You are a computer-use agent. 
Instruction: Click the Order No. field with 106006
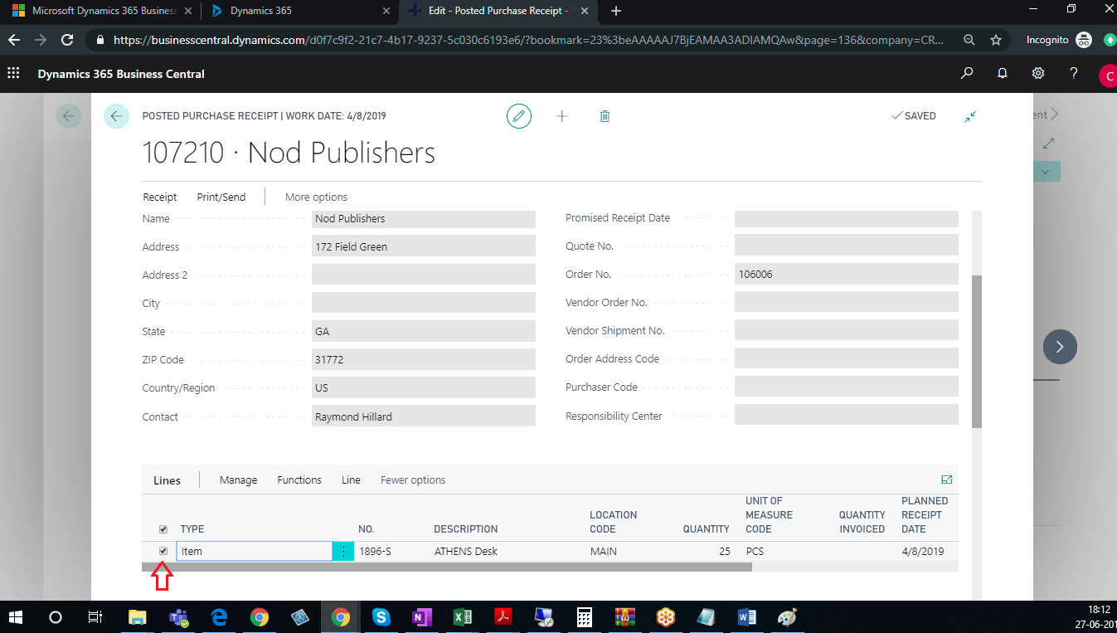(x=847, y=274)
